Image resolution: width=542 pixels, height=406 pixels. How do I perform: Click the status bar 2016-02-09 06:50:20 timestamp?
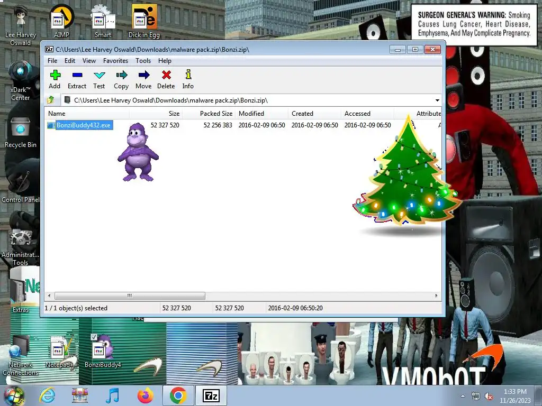295,308
